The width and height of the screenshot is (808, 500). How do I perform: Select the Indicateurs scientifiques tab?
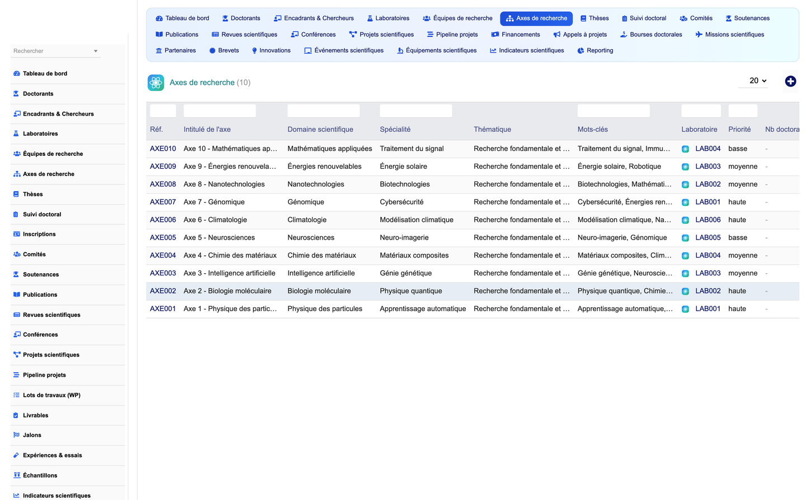(527, 50)
